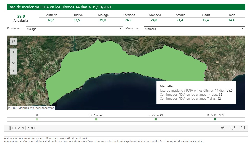Click the 'De 500 a 999' legend label
The image size is (249, 146).
tap(215, 115)
